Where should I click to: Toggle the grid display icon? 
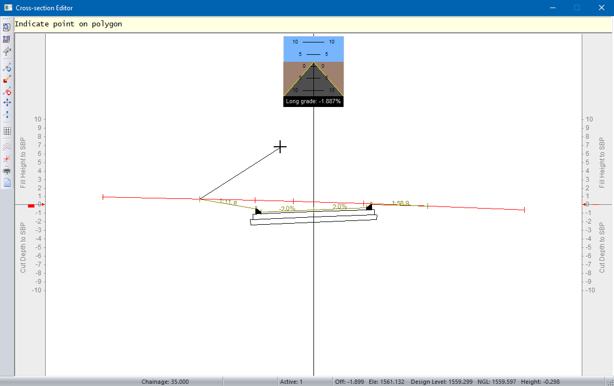tap(7, 131)
